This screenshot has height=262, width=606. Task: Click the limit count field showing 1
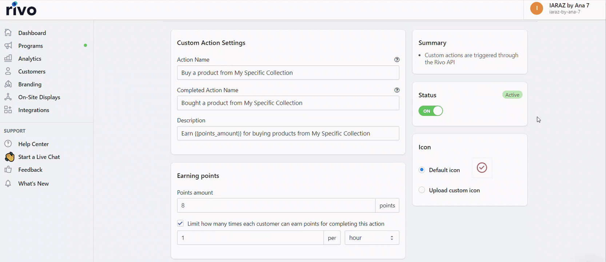[250, 238]
